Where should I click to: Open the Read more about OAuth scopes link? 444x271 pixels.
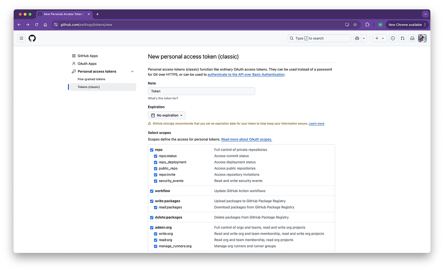(247, 139)
